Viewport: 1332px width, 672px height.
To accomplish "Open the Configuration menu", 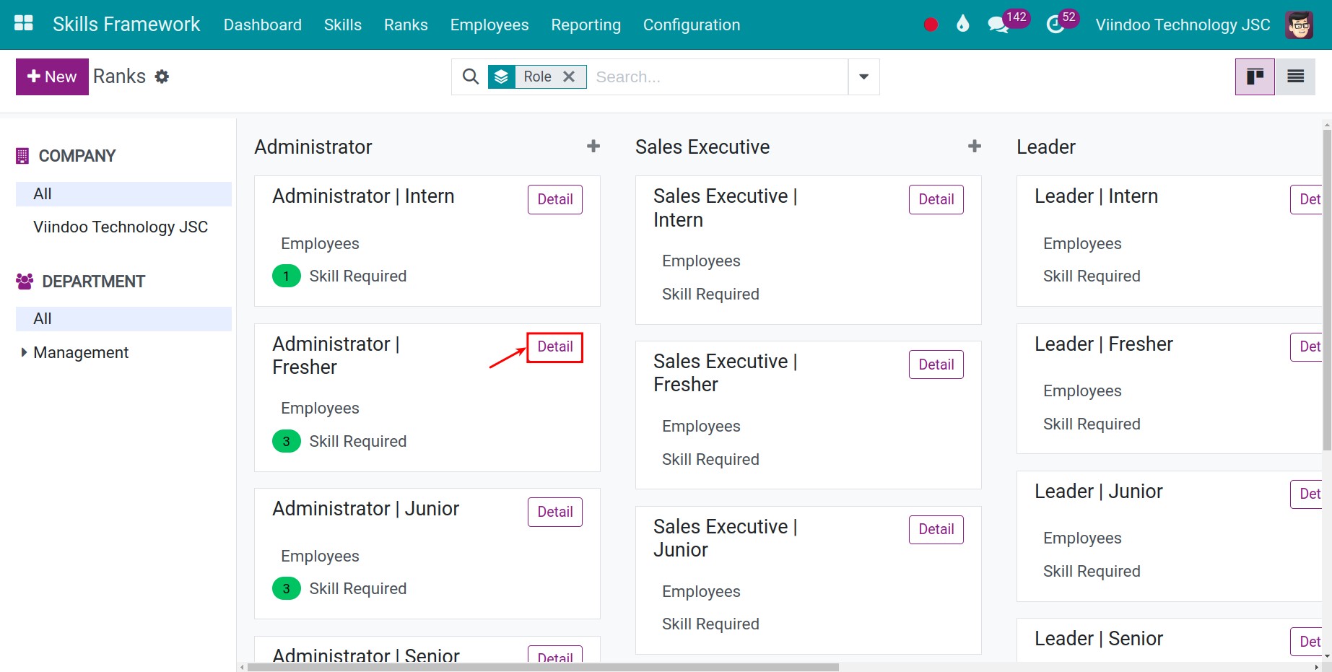I will (692, 25).
